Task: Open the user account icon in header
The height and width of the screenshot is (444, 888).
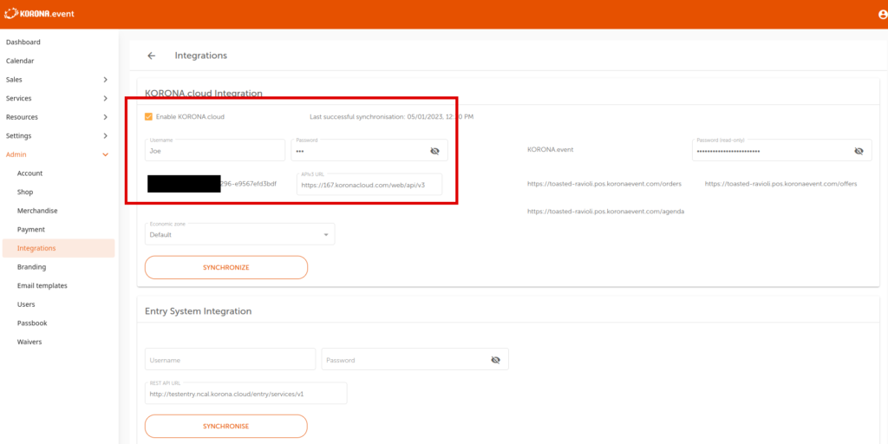Action: pyautogui.click(x=883, y=14)
